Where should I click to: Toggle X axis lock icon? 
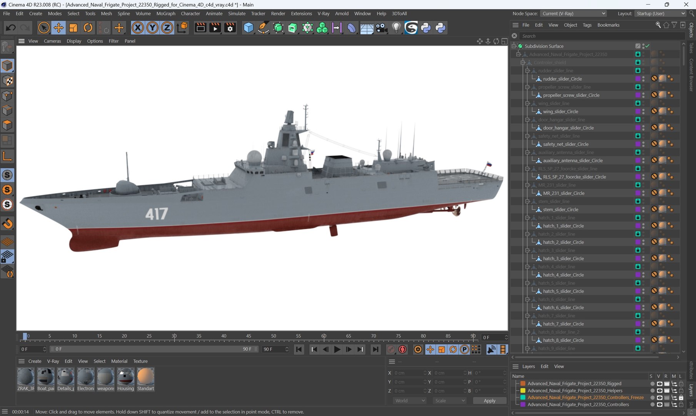pos(138,28)
